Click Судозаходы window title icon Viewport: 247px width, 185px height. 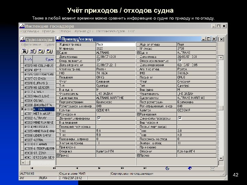point(23,39)
